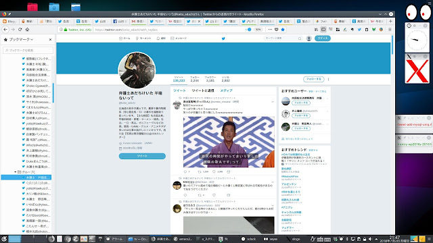Follow the first recommended user

tap(301, 103)
